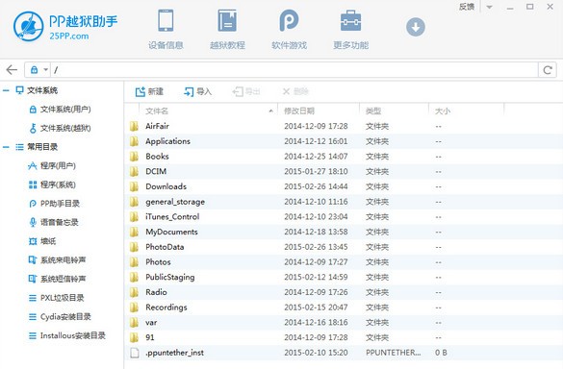563x369 pixels.
Task: Click the PP越狱助手 logo
Action: [x=65, y=26]
